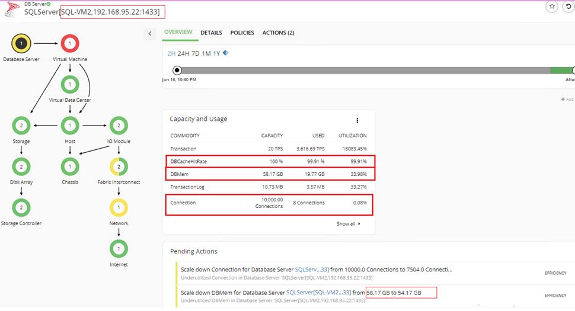Open SQLServer[SQL-VM2...33] link in DBMem action

pos(318,293)
